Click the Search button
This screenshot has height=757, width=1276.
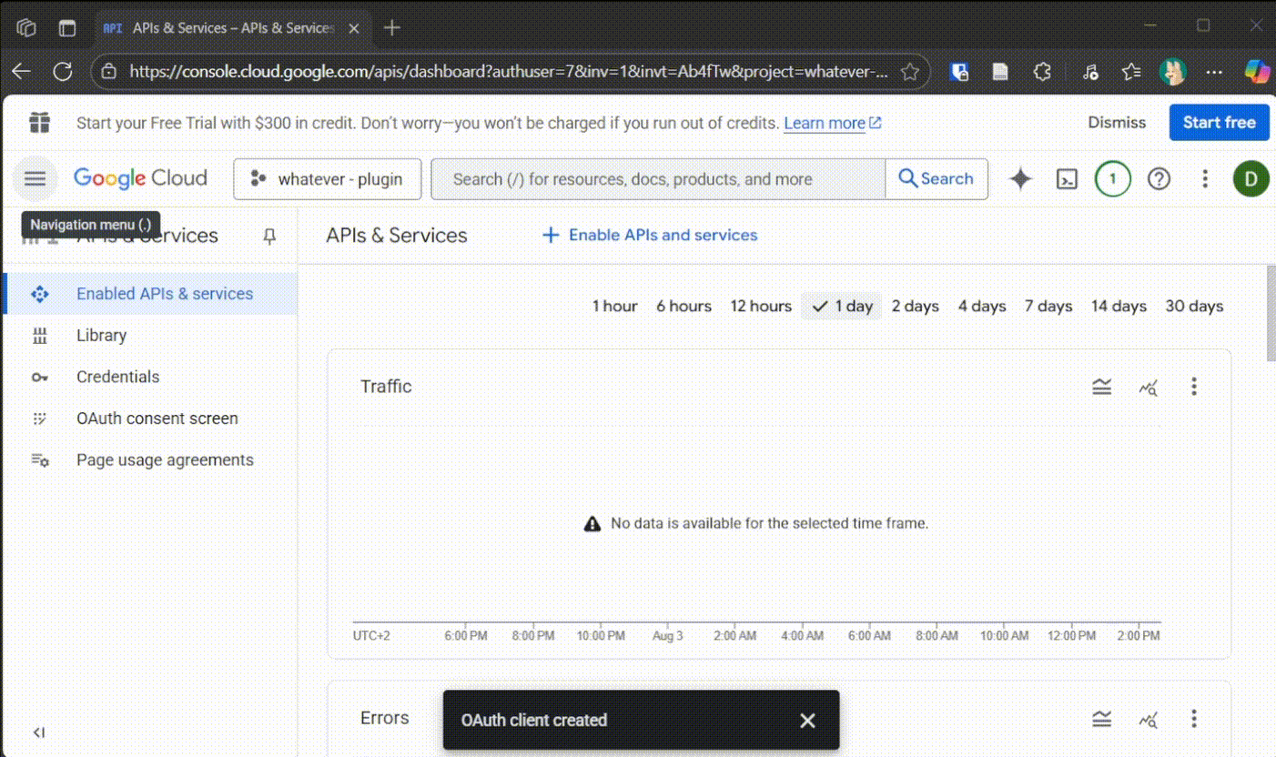pos(937,179)
